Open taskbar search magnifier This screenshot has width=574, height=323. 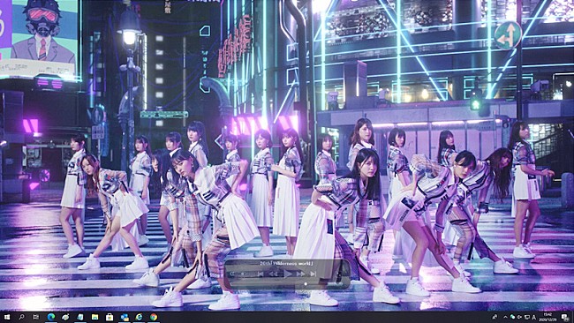(x=21, y=317)
